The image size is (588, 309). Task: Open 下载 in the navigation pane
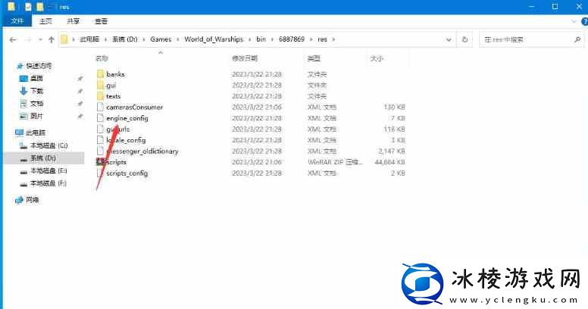click(x=36, y=91)
